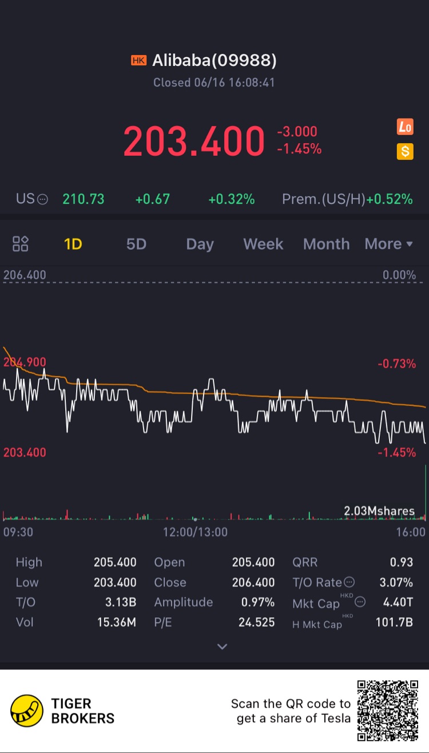429x753 pixels.
Task: Tap the High value 205.400
Action: click(115, 562)
